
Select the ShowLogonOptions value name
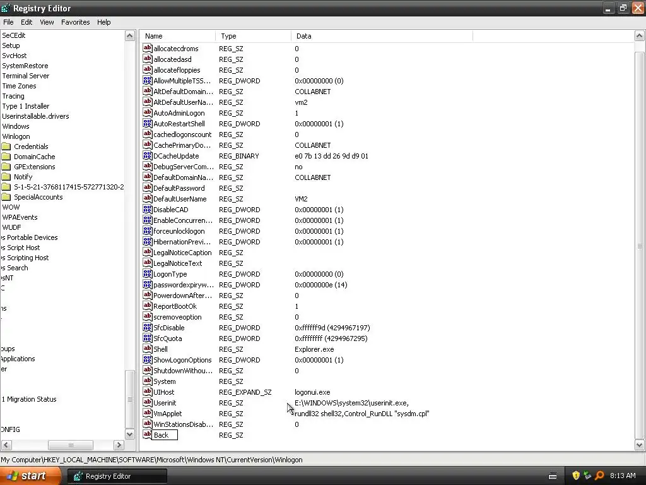tap(182, 360)
